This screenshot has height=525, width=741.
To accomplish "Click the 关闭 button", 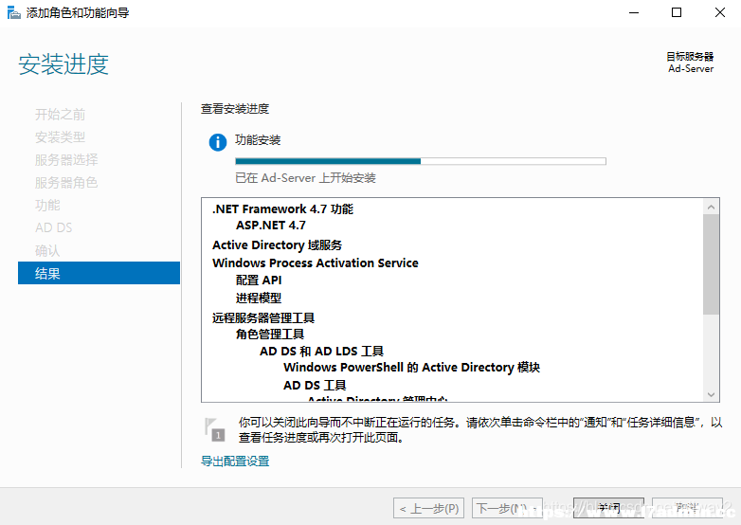I will click(x=608, y=509).
